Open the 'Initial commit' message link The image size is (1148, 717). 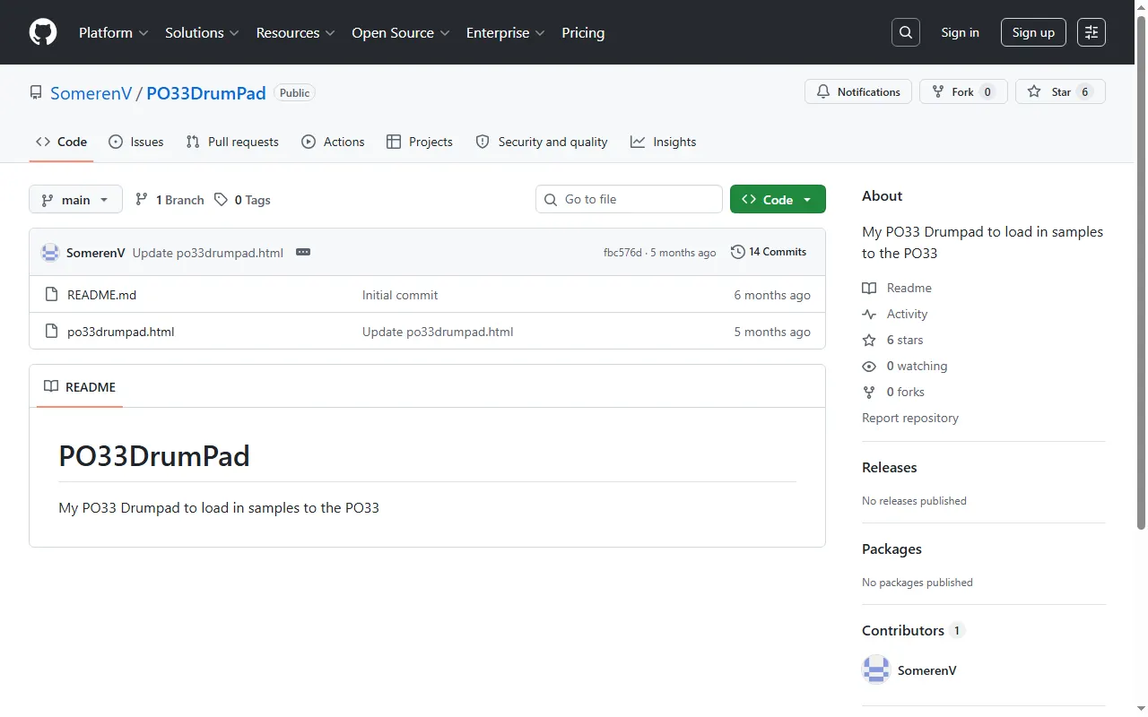click(400, 295)
